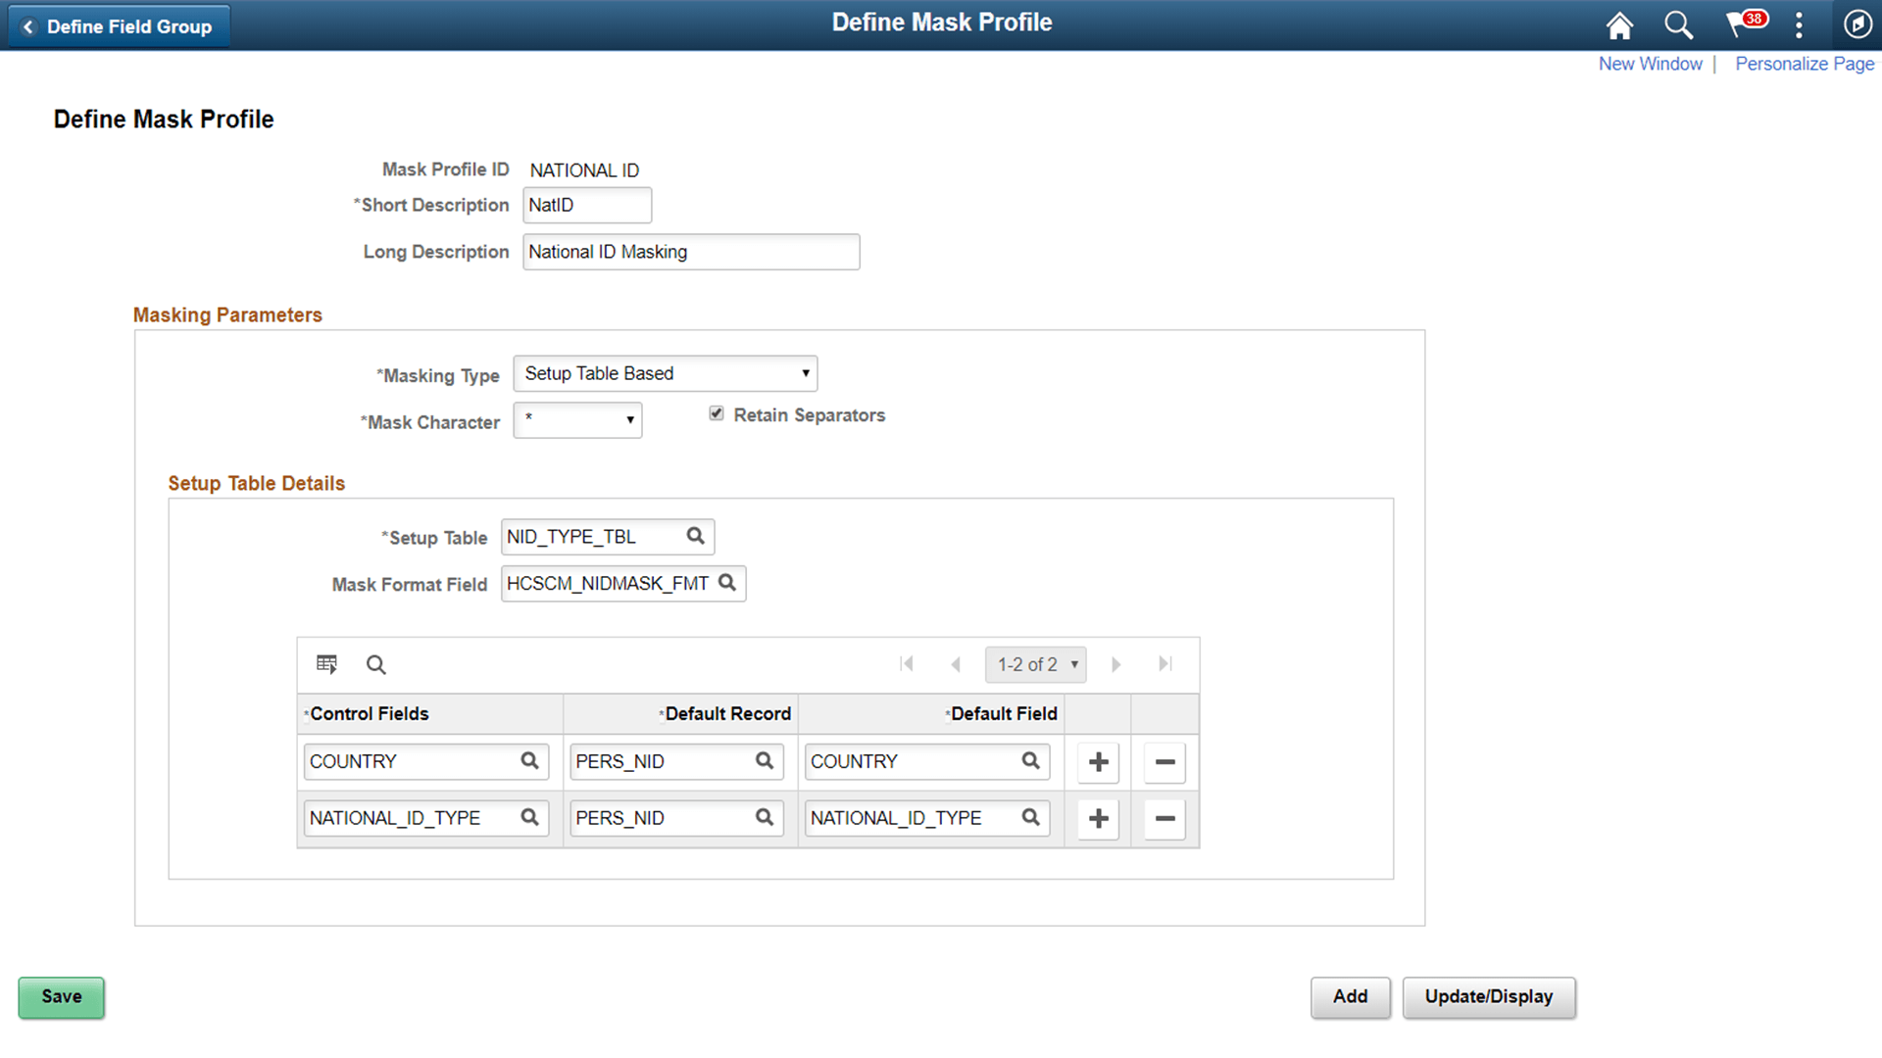Click inside the Long Description field
The image size is (1882, 1058).
pos(690,252)
